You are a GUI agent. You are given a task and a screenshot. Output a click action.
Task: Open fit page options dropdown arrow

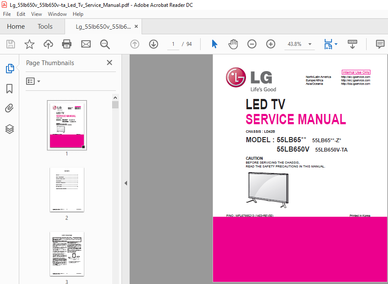click(336, 45)
